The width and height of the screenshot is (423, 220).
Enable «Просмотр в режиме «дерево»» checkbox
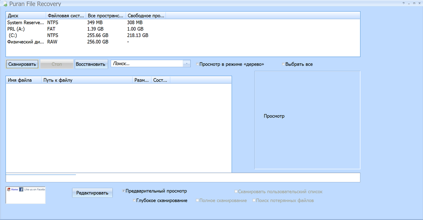[198, 64]
